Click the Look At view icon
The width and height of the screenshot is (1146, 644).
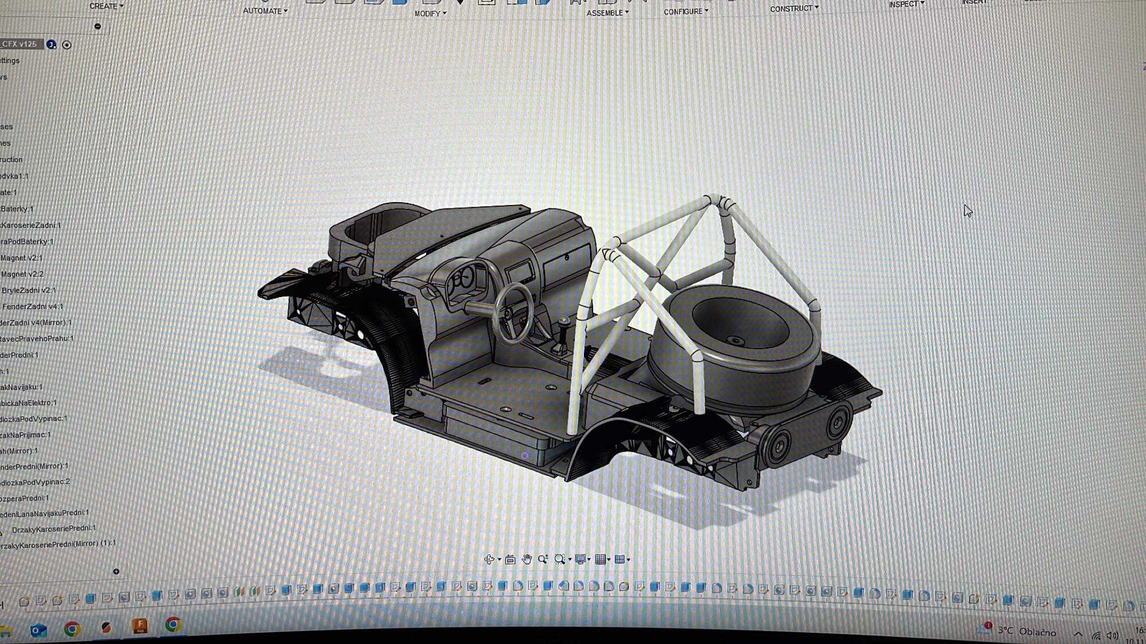(510, 559)
